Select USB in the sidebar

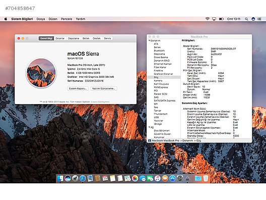point(156,117)
